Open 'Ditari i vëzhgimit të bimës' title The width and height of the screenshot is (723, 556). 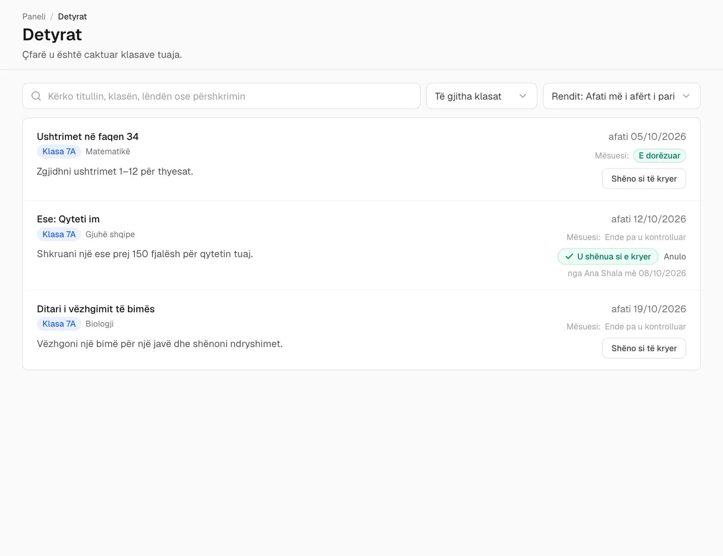point(96,309)
